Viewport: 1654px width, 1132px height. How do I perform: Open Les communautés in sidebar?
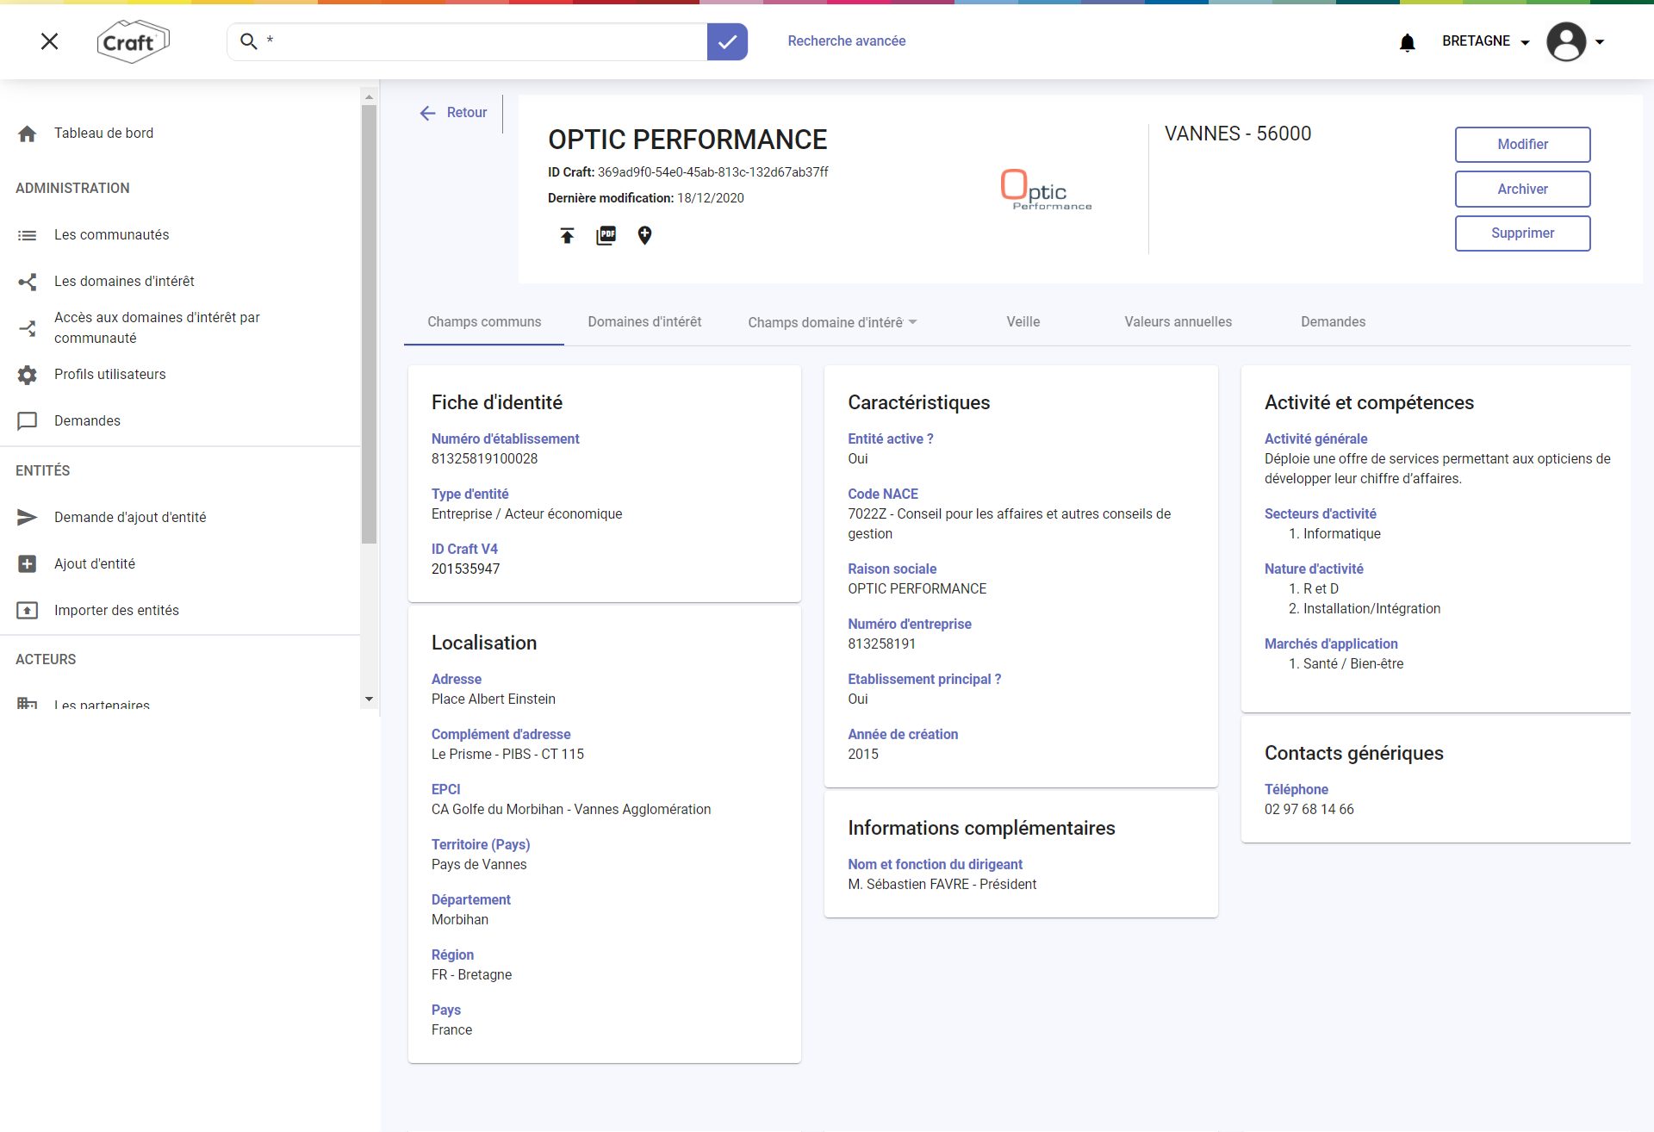click(111, 235)
